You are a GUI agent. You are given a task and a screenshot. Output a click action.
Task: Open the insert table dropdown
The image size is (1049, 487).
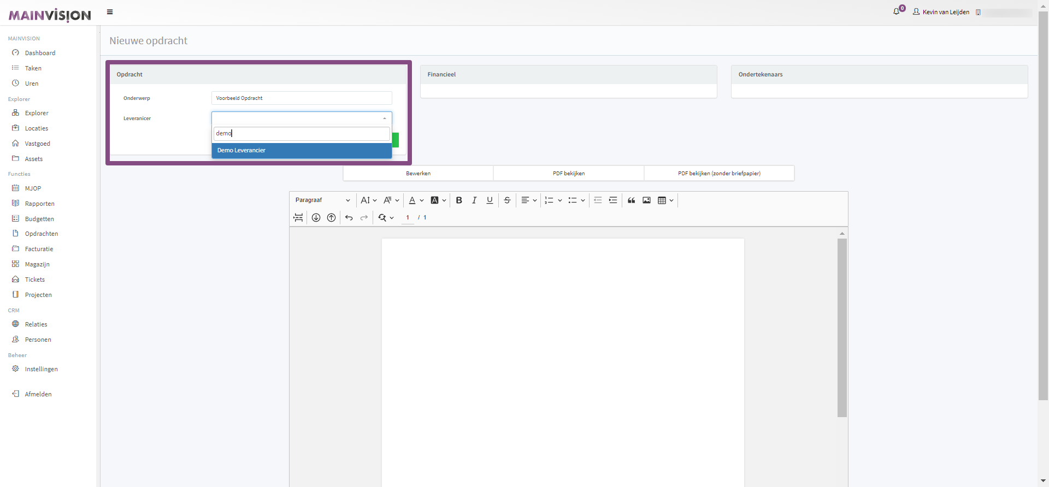pyautogui.click(x=665, y=200)
